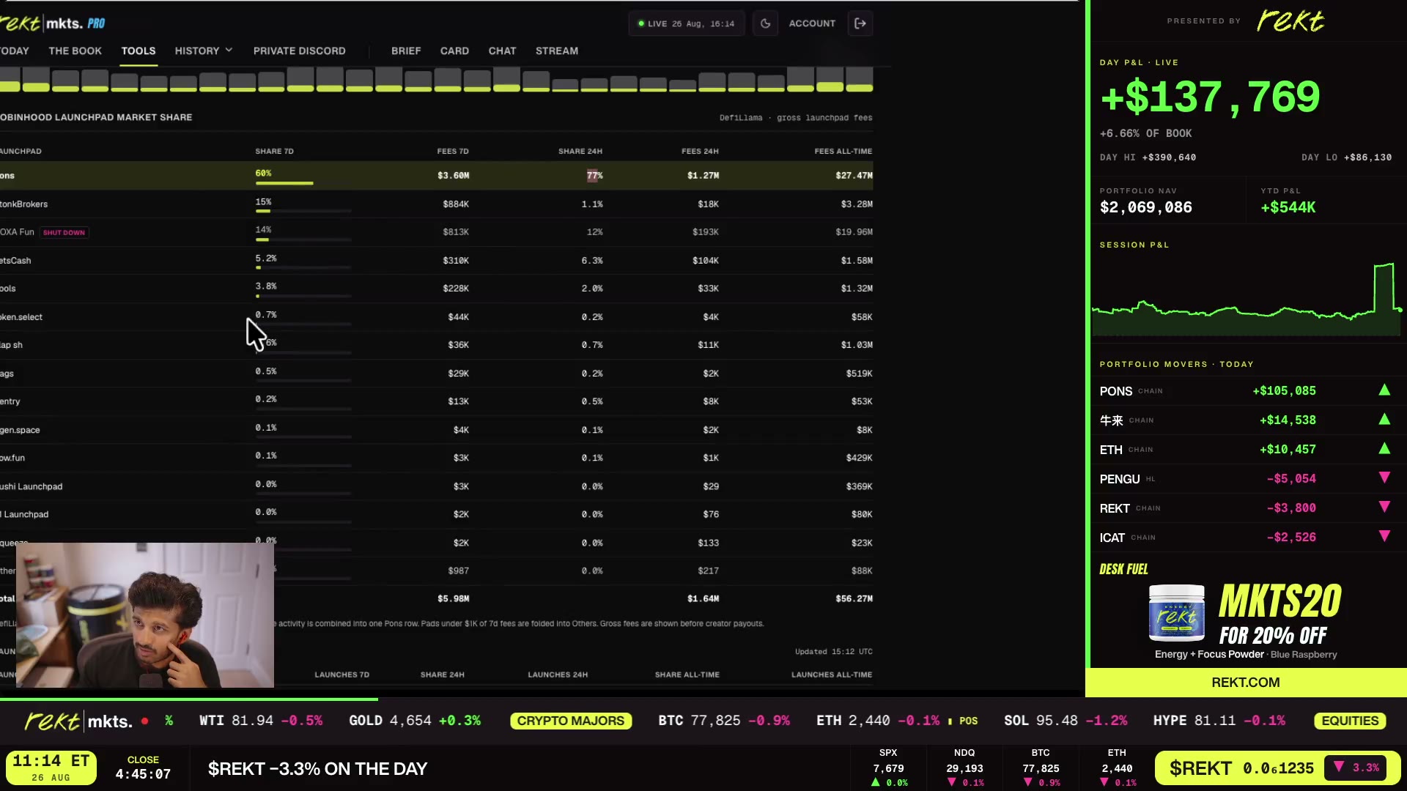This screenshot has width=1407, height=791.
Task: Click the webcam video overlay
Action: 145,615
